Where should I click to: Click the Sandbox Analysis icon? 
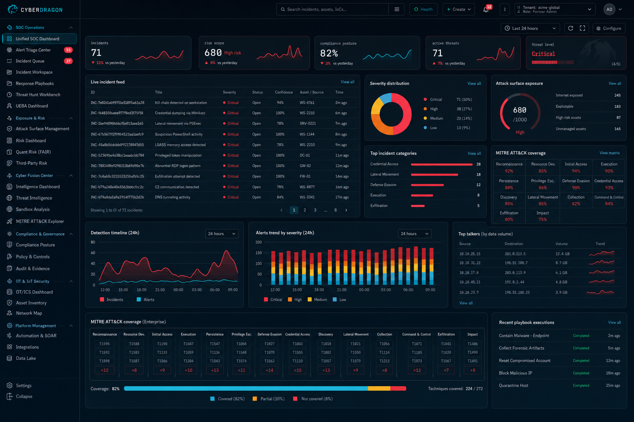9,209
